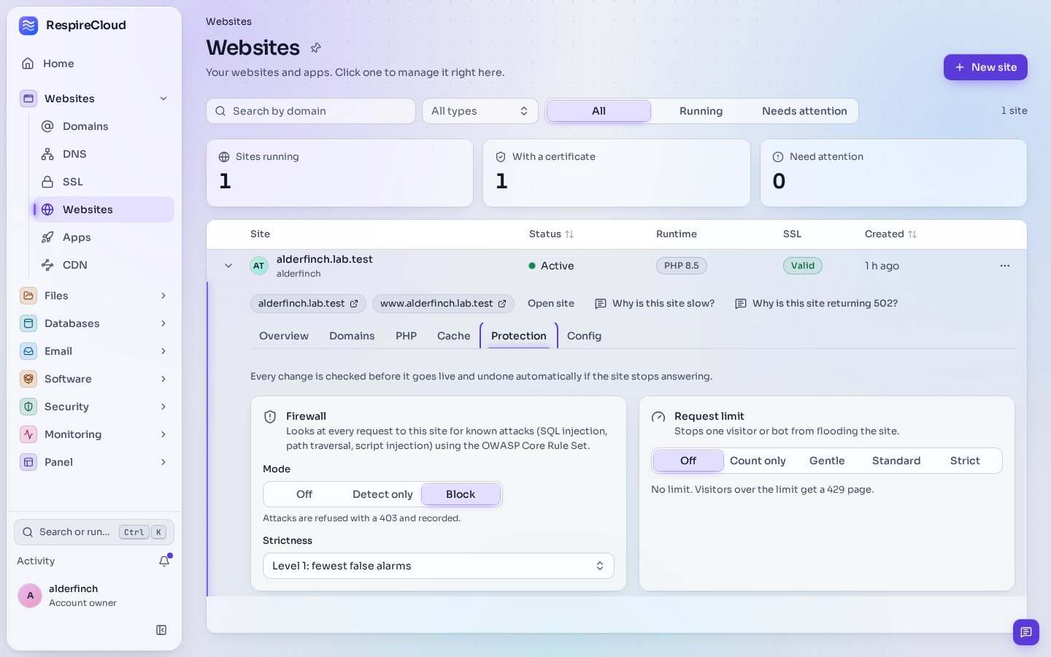Set Request limit to Gentle
This screenshot has height=657, width=1051.
(x=827, y=461)
